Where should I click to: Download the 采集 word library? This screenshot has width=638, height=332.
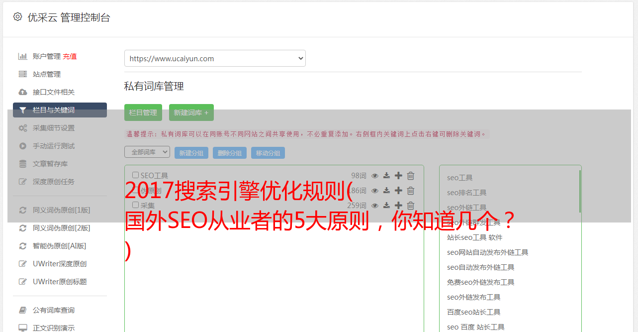click(386, 205)
